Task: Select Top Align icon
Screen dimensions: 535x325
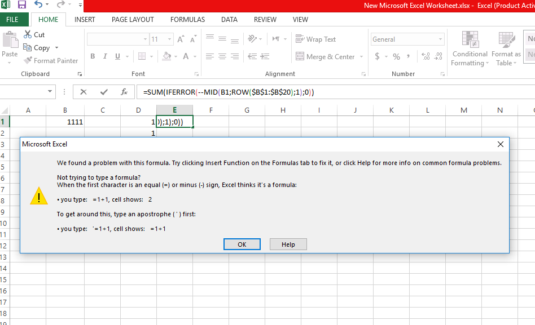Action: click(x=210, y=38)
